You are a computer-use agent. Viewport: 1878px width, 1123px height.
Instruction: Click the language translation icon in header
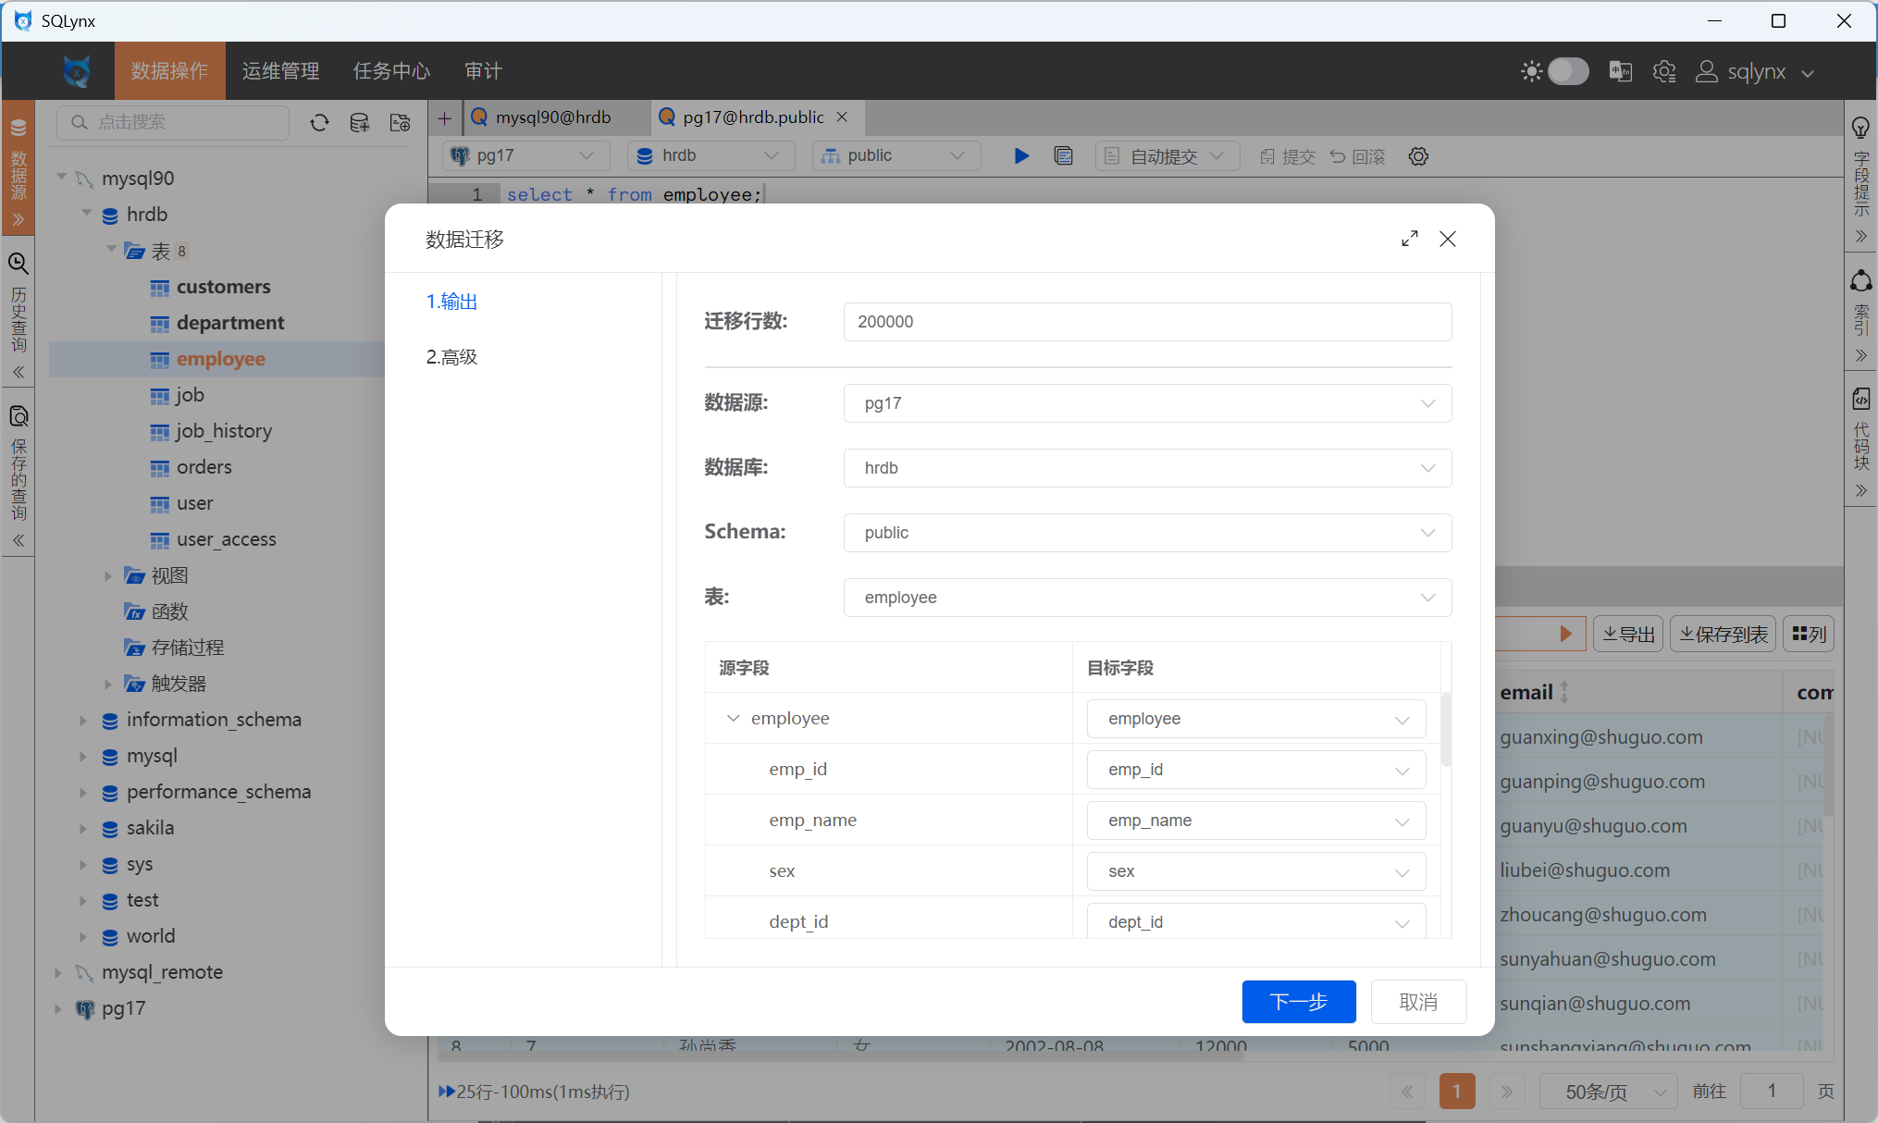[x=1620, y=71]
